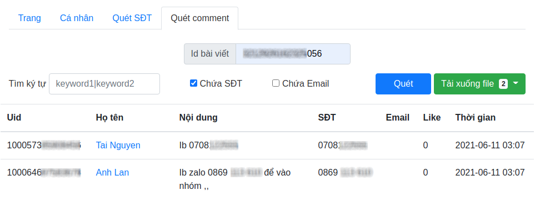Click the Uid column header
The image size is (535, 210).
[14, 118]
